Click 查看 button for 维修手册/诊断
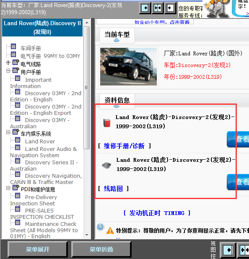Viewport: 249px width, 259px height. (x=238, y=139)
